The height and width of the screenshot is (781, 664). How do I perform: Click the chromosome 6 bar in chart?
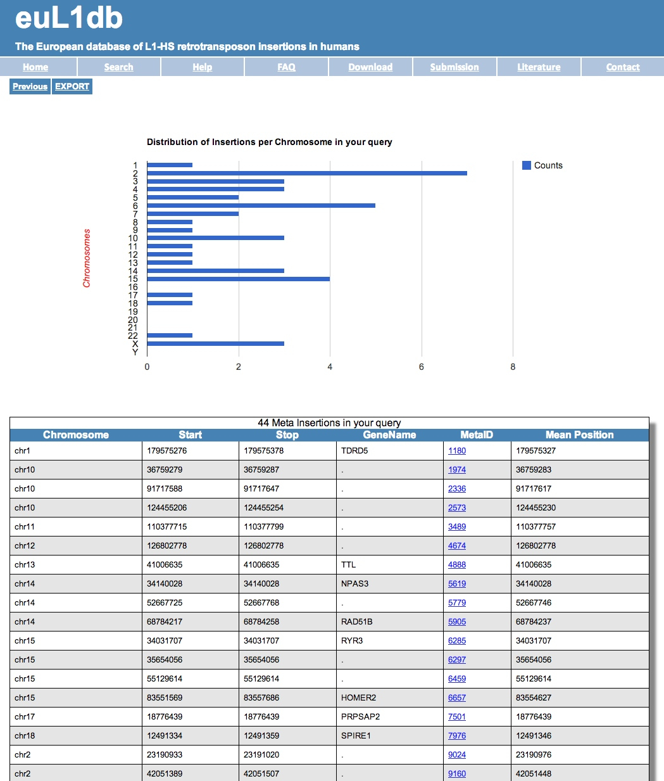pyautogui.click(x=261, y=205)
